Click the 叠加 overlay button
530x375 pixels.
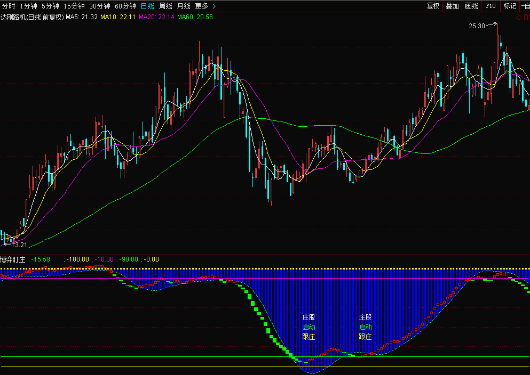(x=452, y=6)
